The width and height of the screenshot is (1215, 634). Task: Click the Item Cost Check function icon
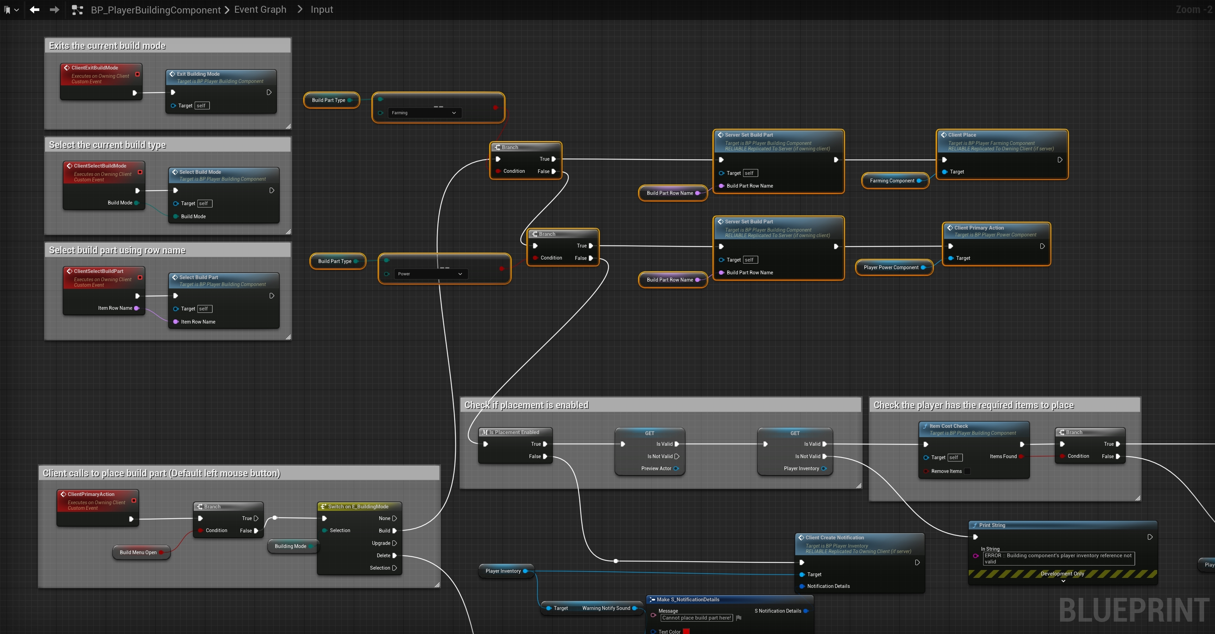[925, 426]
